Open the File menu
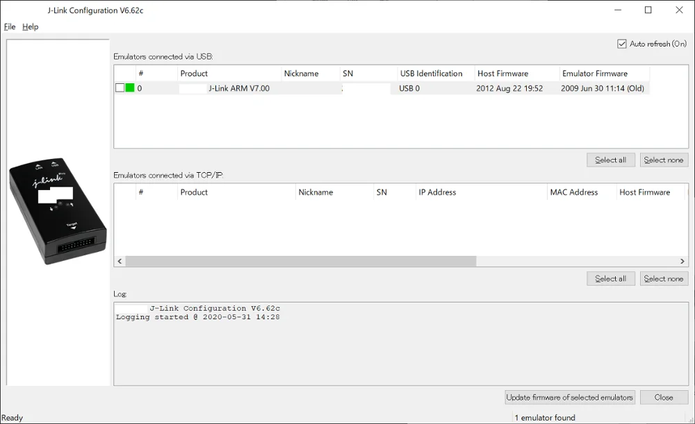The image size is (695, 424). click(x=10, y=26)
